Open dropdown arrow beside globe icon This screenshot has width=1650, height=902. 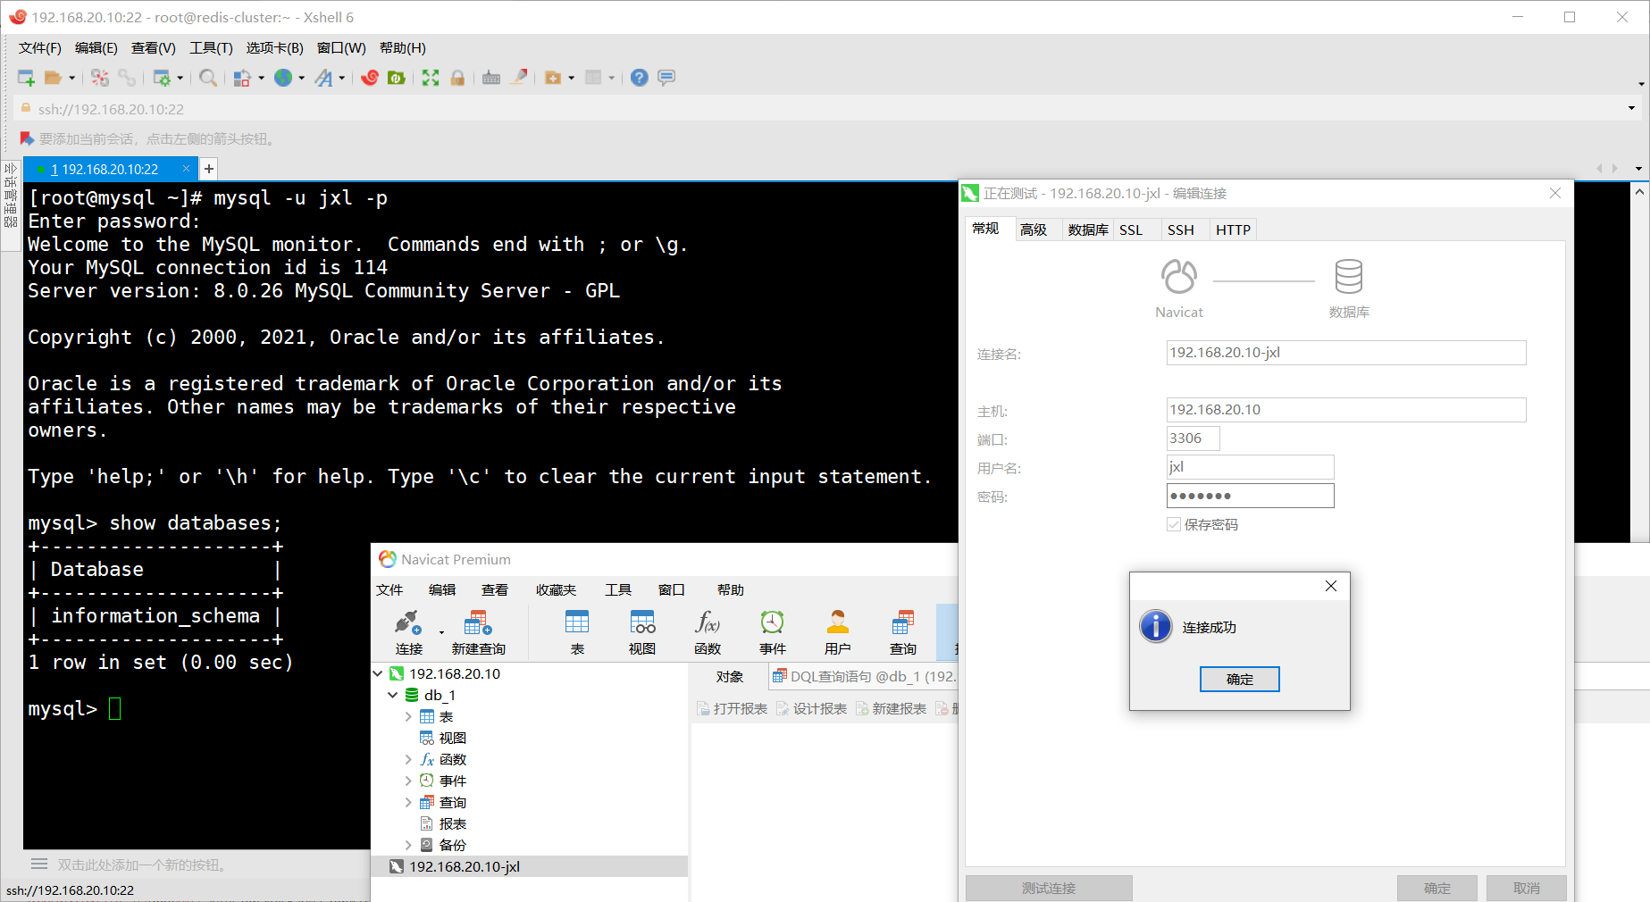[x=302, y=78]
